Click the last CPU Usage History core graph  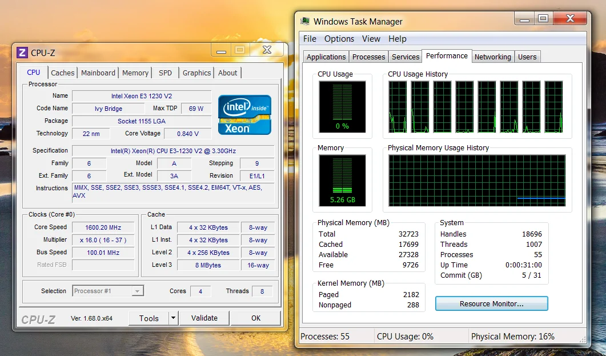coord(554,107)
